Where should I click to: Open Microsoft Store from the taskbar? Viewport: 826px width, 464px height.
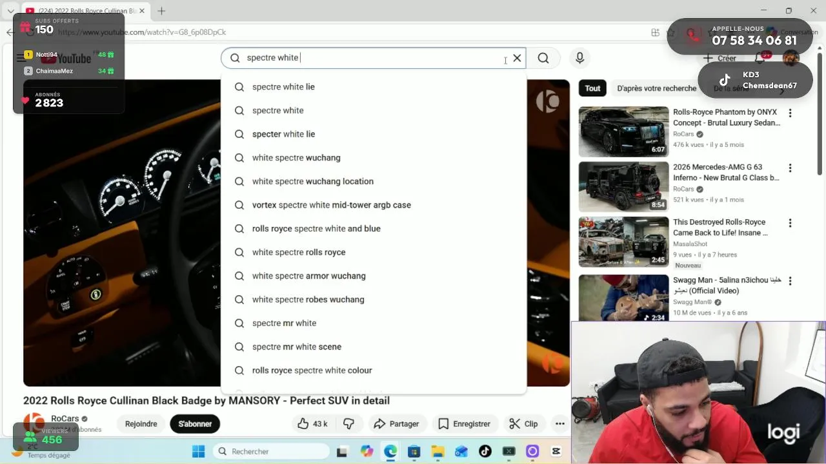point(414,451)
